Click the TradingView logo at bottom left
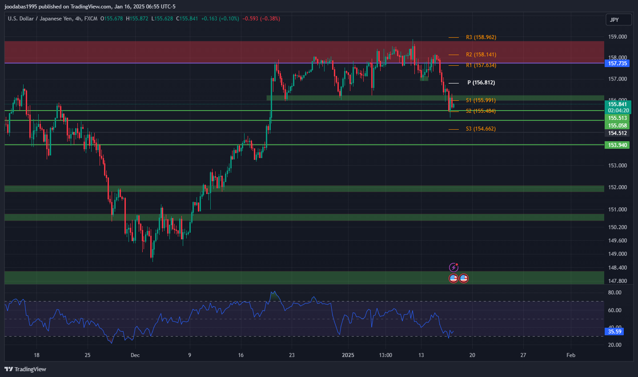This screenshot has width=638, height=377. point(25,369)
